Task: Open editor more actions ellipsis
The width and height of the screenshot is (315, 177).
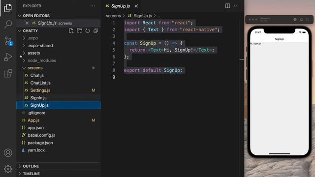Action: tap(236, 6)
